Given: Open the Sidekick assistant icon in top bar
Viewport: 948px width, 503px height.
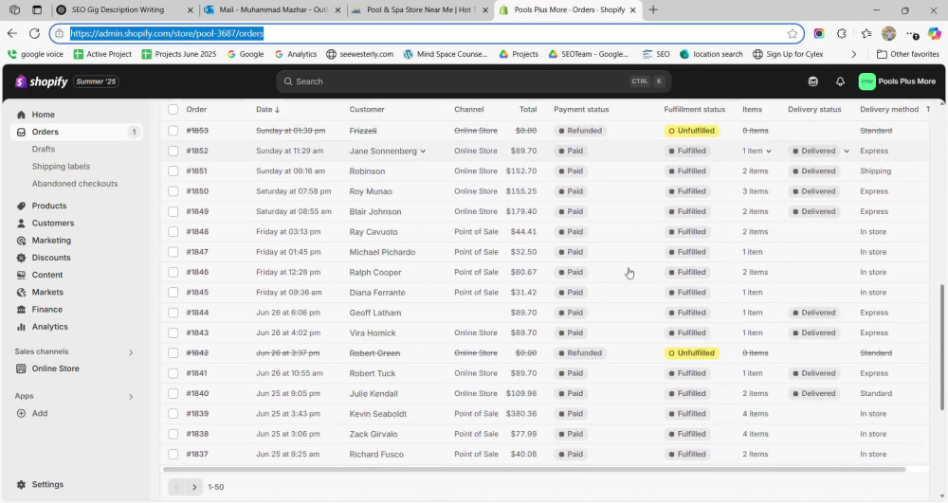Looking at the screenshot, I should (x=812, y=81).
